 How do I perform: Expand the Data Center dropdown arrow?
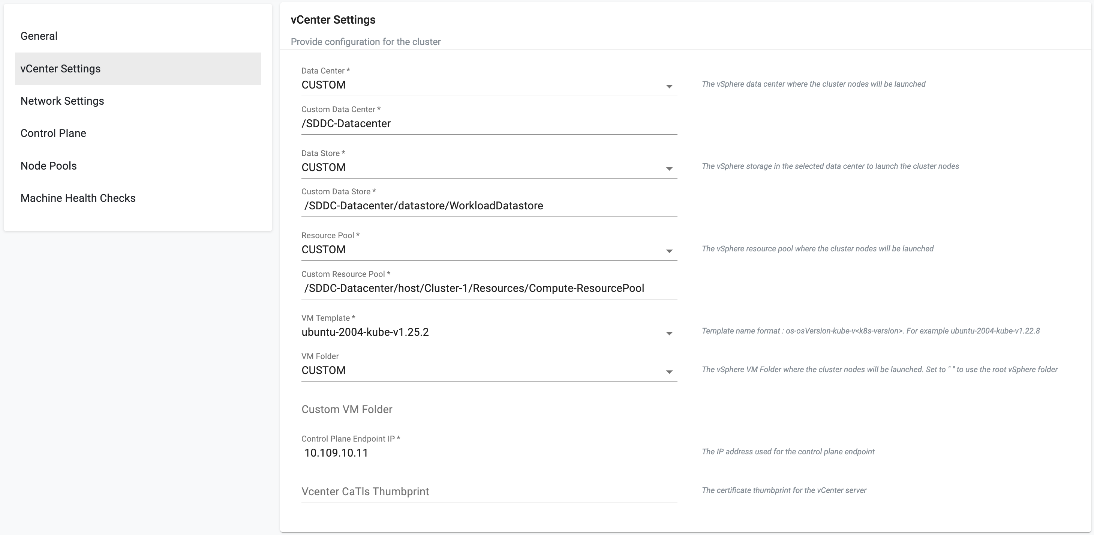pos(669,86)
